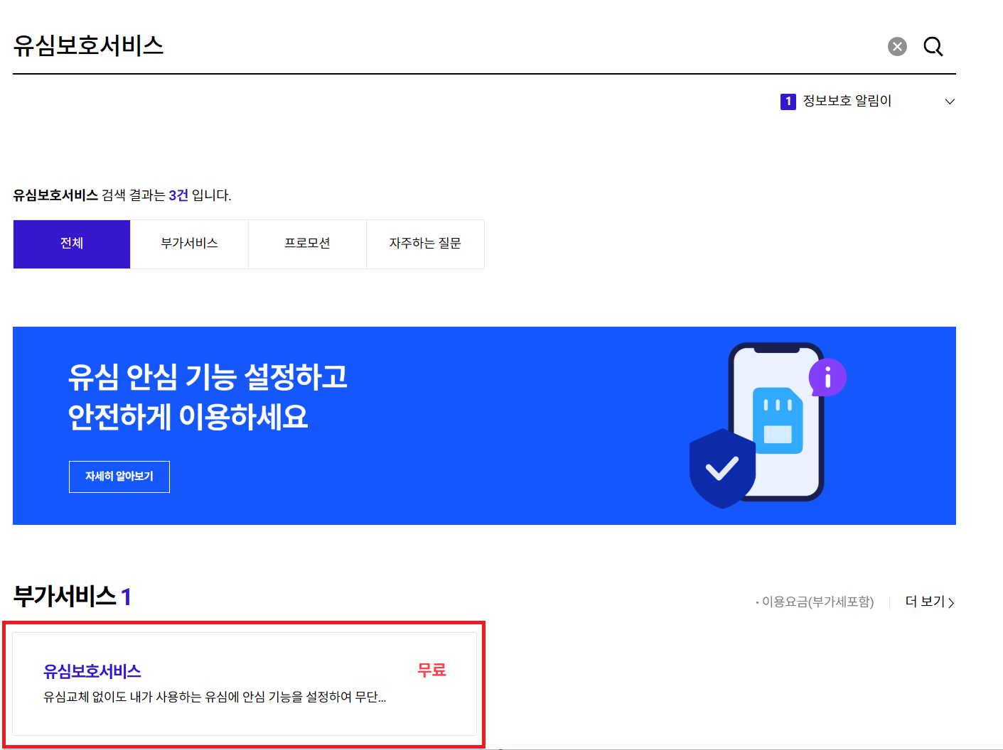Select the 전체 filter tab
This screenshot has height=750, width=1003.
pyautogui.click(x=71, y=244)
